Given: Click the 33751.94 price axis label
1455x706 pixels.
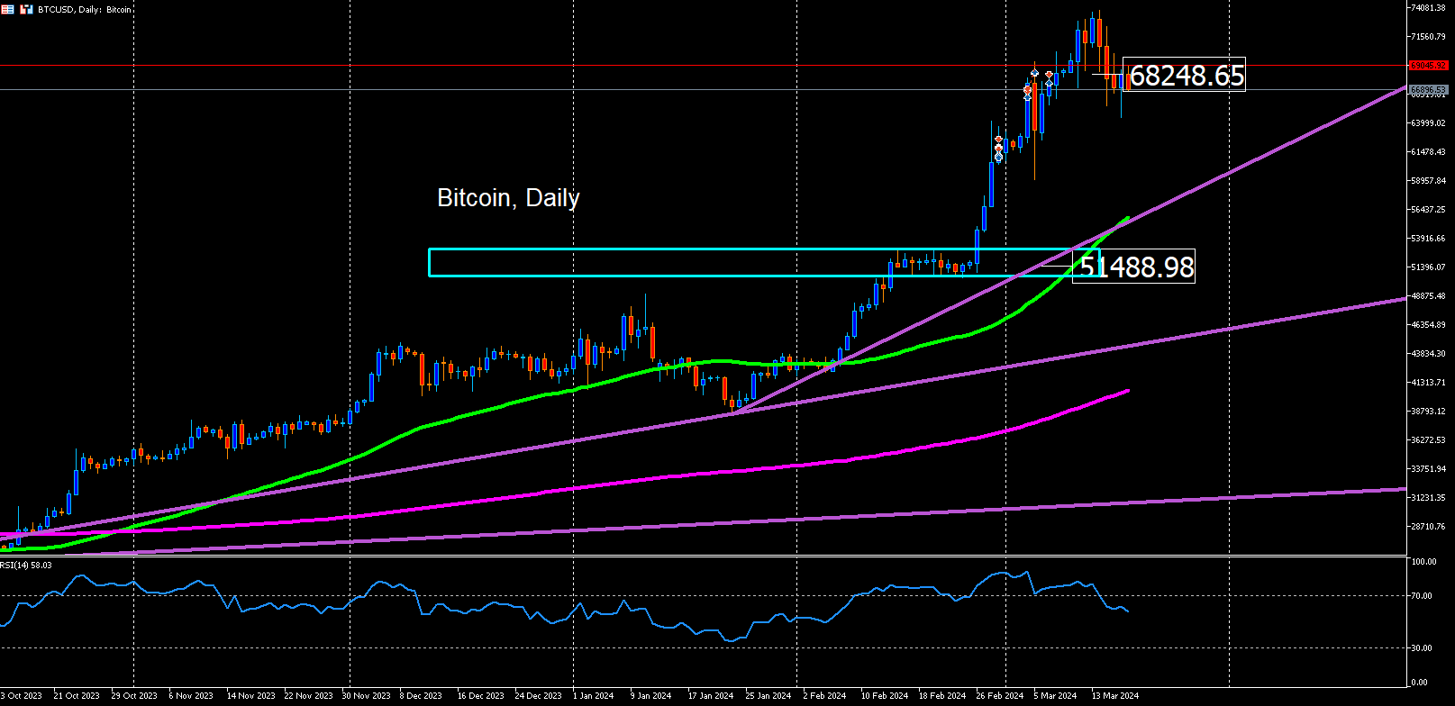Looking at the screenshot, I should click(x=1428, y=468).
